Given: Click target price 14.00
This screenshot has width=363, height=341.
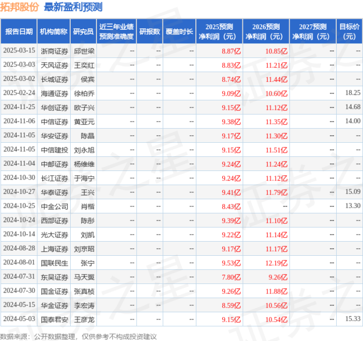Looking at the screenshot, I should point(353,121).
